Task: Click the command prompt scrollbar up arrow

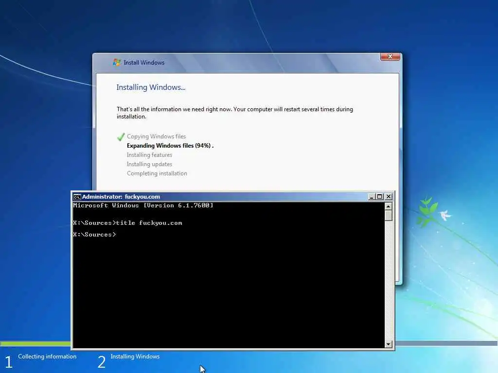Action: point(389,206)
